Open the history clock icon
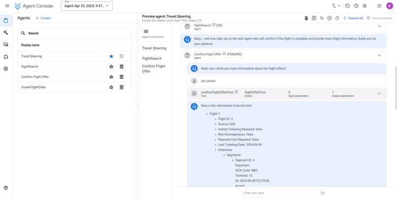 tap(347, 6)
